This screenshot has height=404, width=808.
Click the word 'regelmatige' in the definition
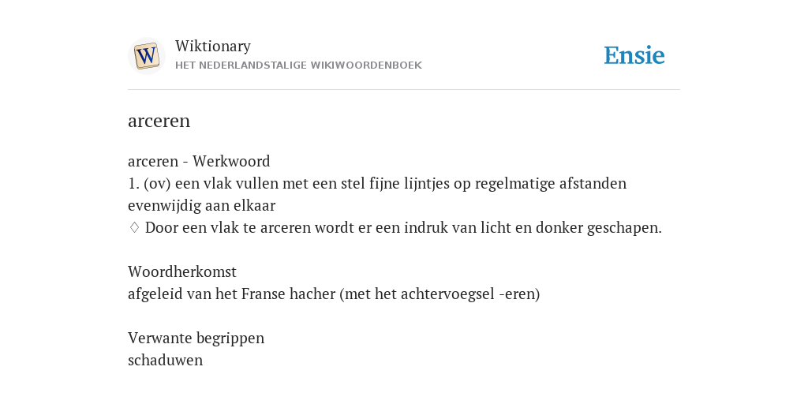tap(514, 183)
